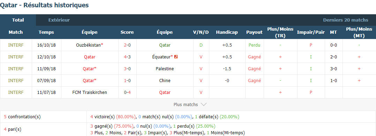Click the Handicap column header
The height and width of the screenshot is (136, 376).
coord(227,32)
